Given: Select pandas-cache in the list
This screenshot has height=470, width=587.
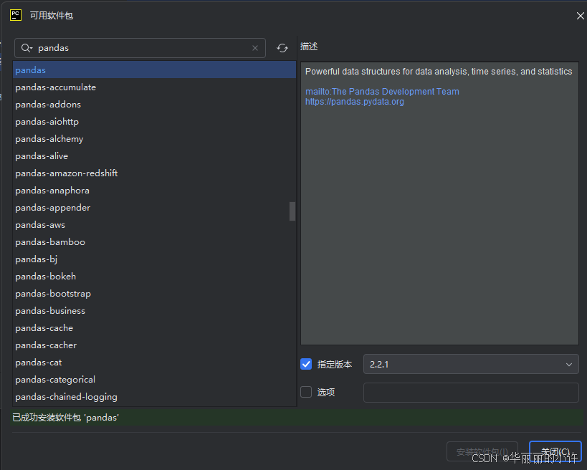Looking at the screenshot, I should 154,328.
